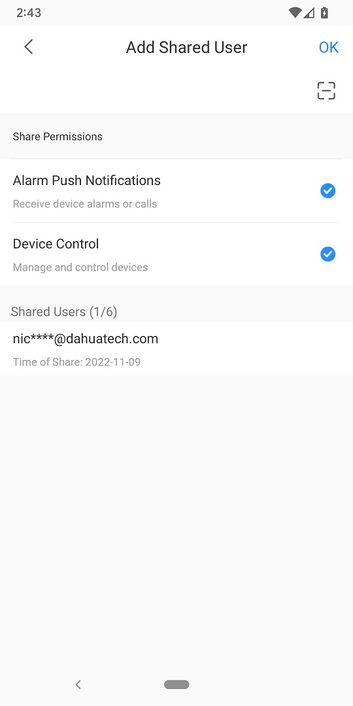Viewport: 353px width, 706px height.
Task: Open the QR code scan icon
Action: coord(326,90)
